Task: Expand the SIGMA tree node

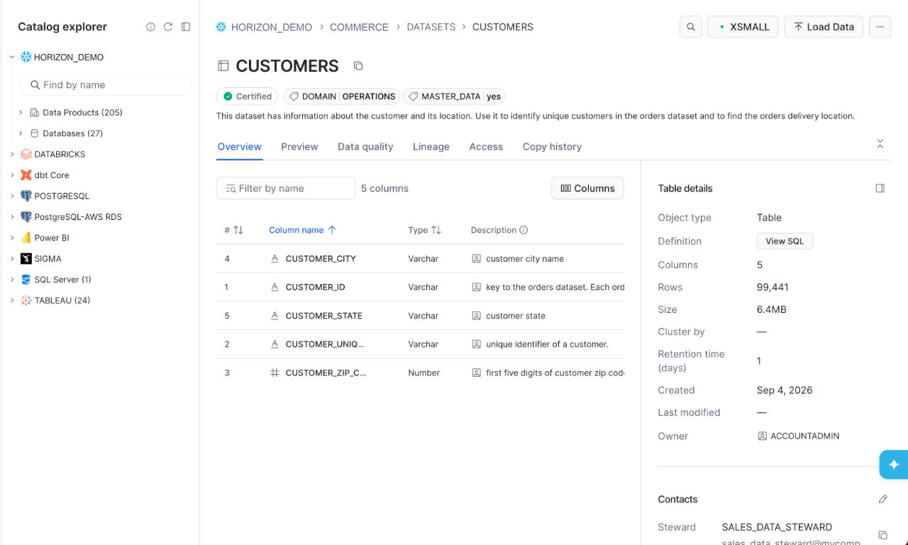Action: point(12,259)
